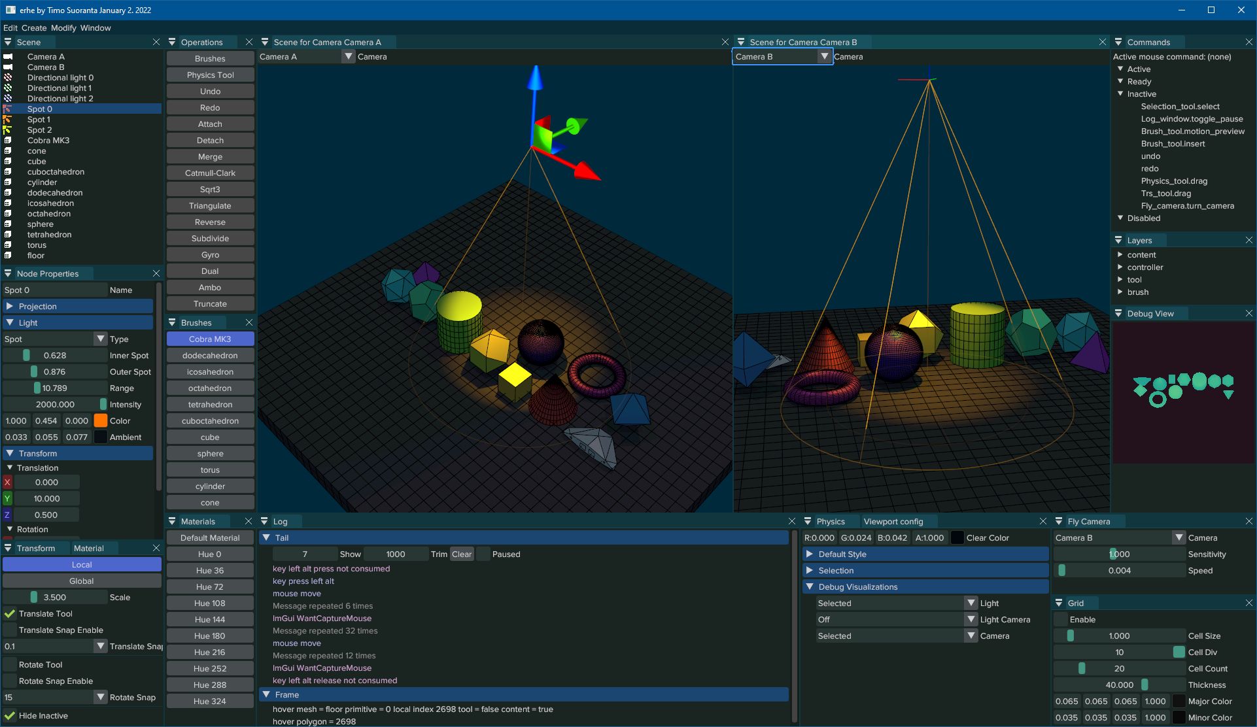Click the Translation Y value field

pos(46,499)
